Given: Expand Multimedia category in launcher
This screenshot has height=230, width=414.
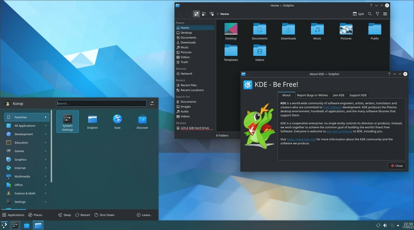Looking at the screenshot, I should click(27, 177).
